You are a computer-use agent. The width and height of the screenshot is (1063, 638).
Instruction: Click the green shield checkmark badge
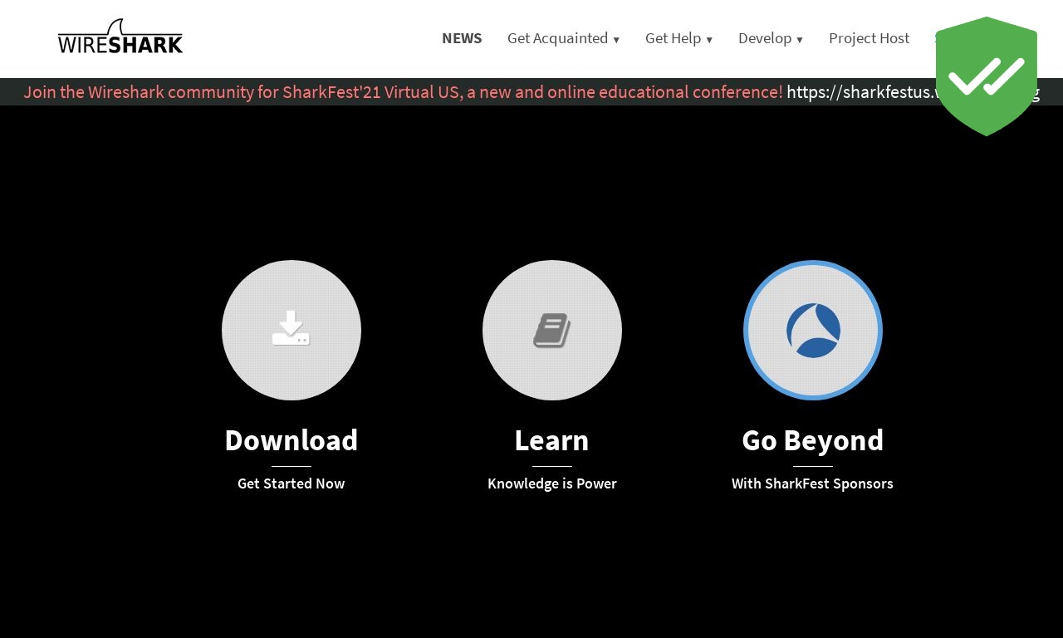click(987, 76)
